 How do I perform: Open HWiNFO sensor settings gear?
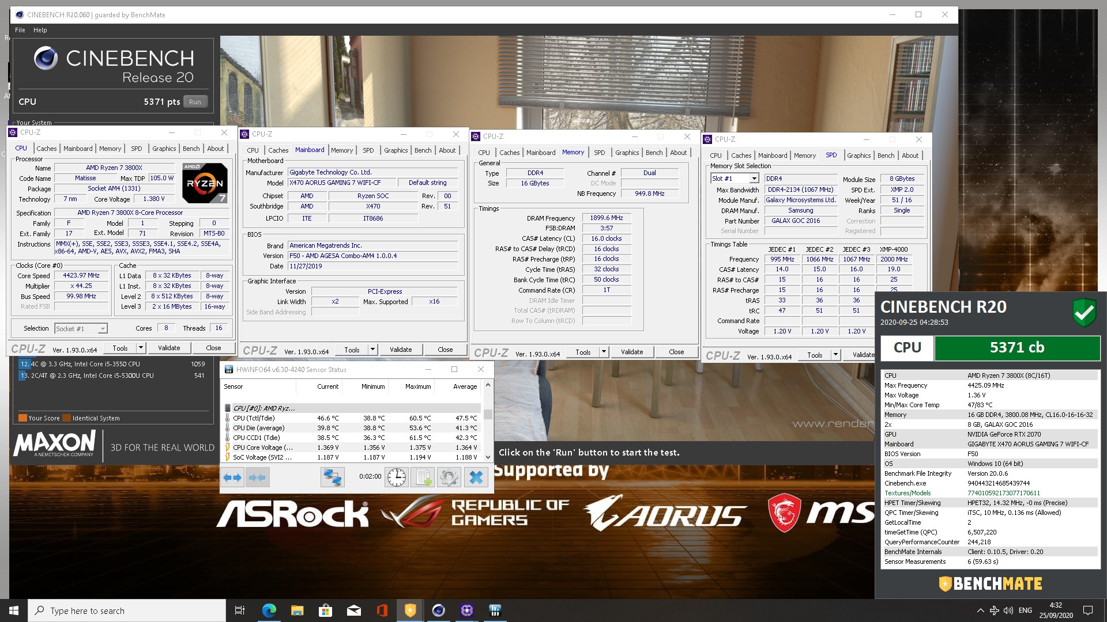449,477
